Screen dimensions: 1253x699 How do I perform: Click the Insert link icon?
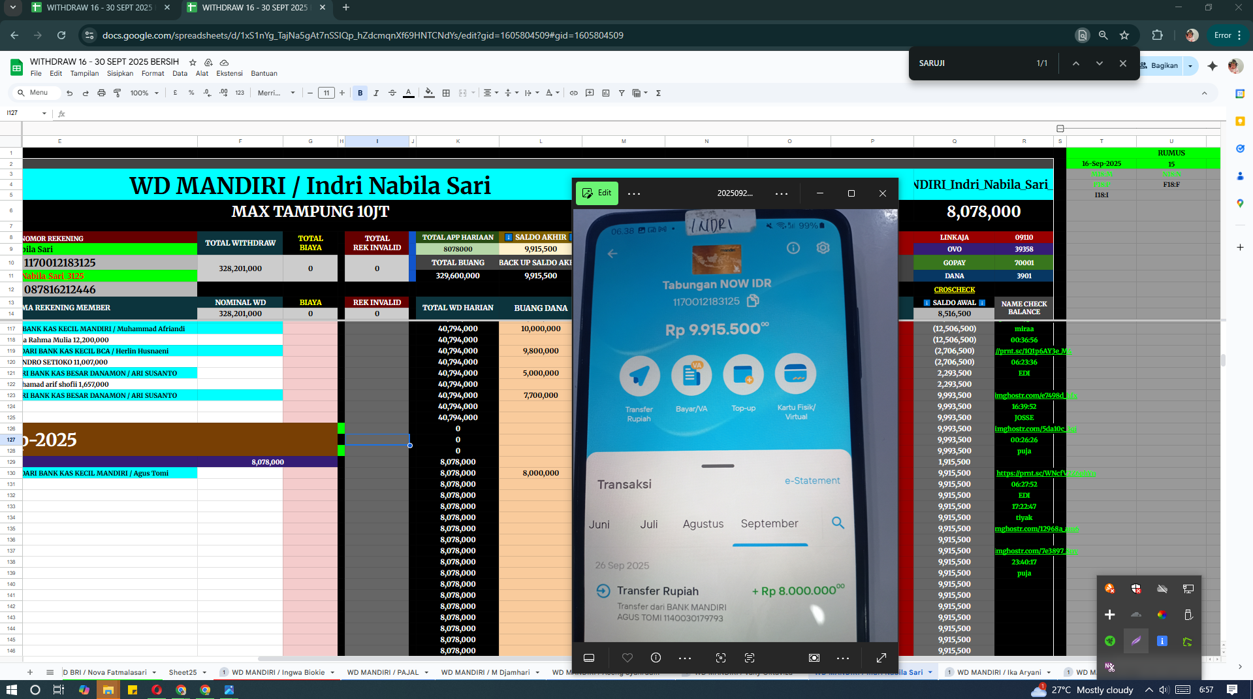(573, 93)
